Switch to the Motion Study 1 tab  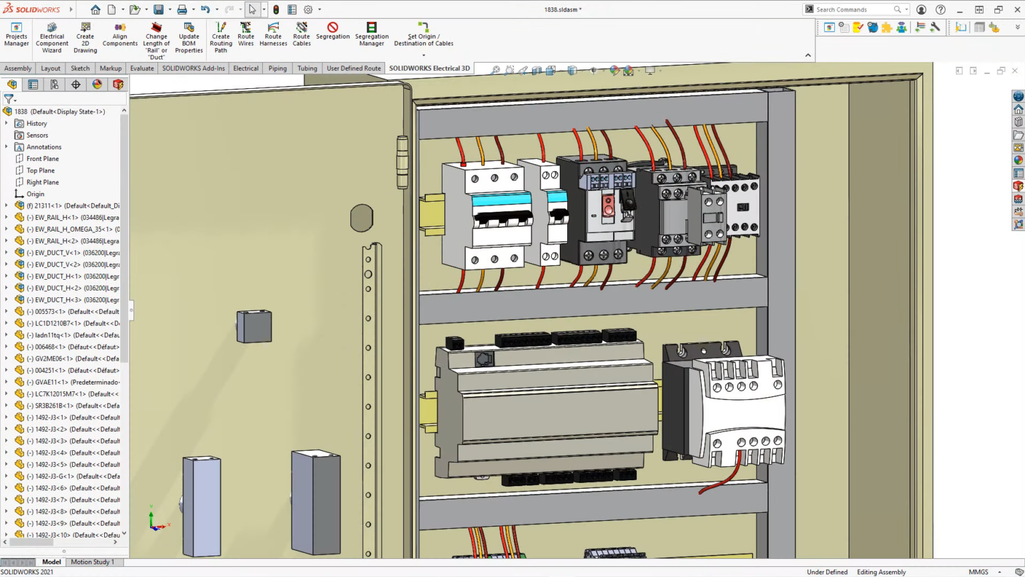pos(92,562)
